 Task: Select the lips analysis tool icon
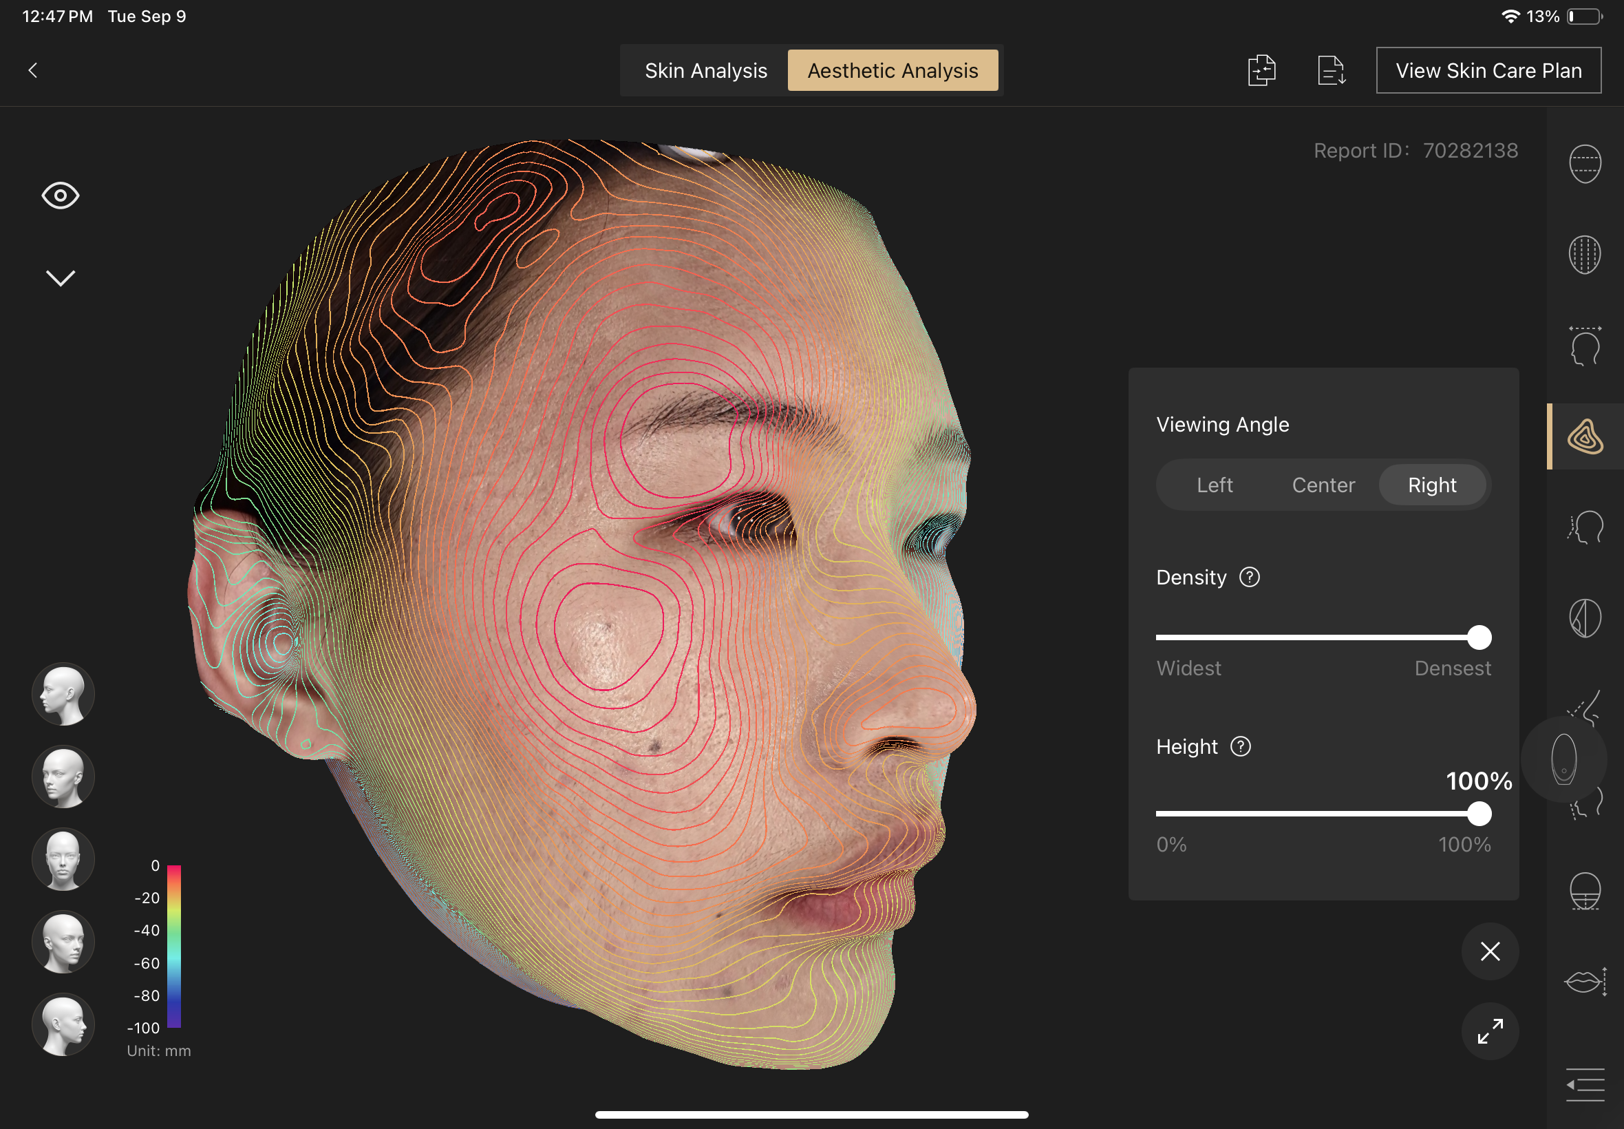tap(1584, 981)
